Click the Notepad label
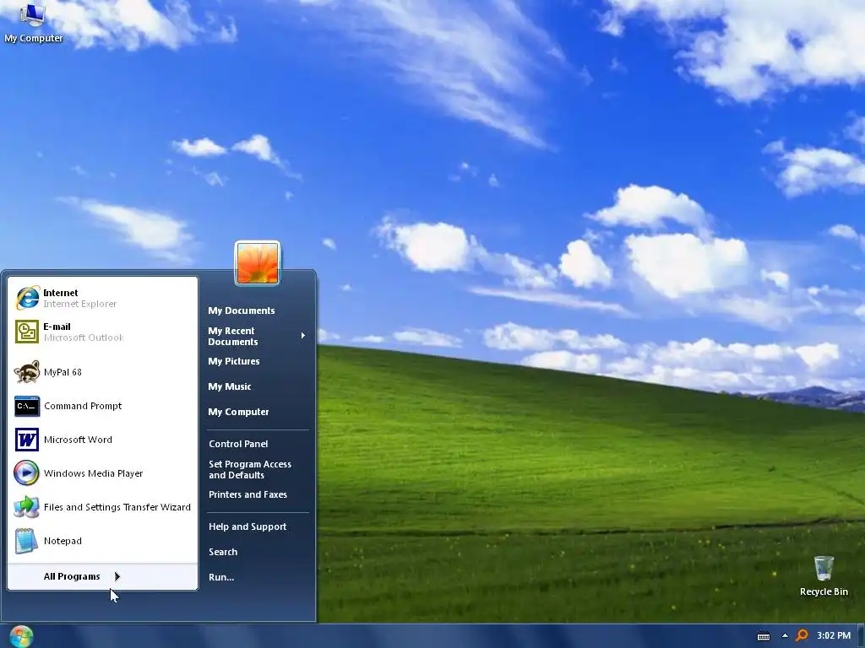 click(x=63, y=541)
